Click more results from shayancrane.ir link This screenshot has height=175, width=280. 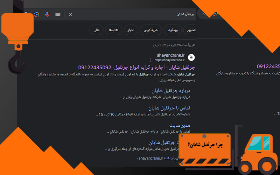157,158
